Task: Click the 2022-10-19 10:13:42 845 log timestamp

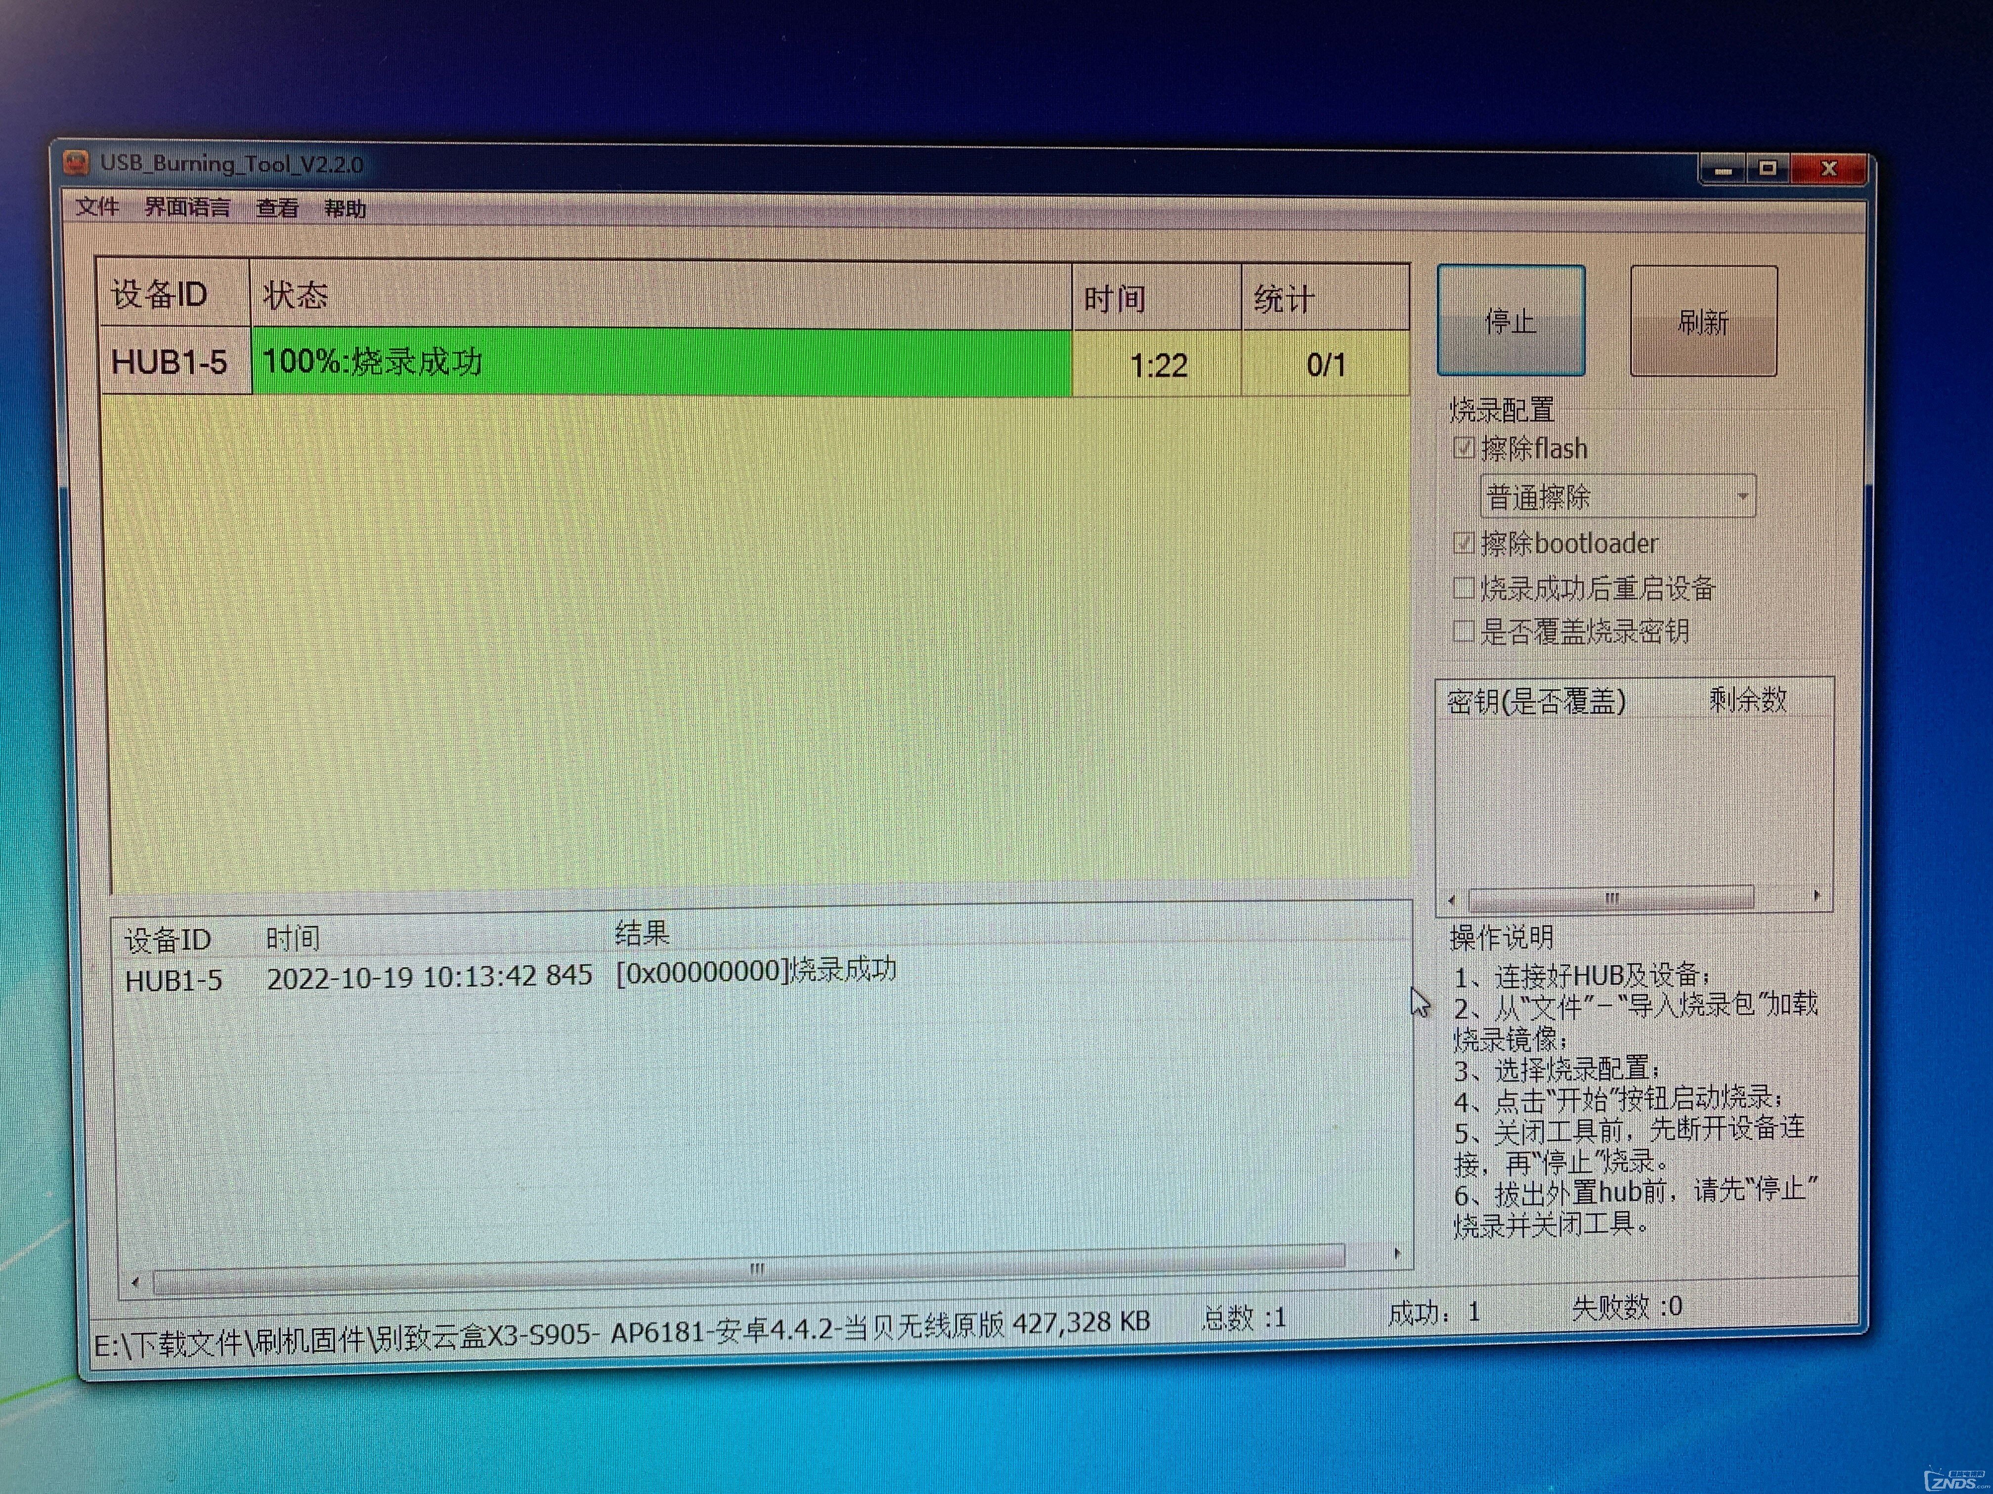Action: [430, 977]
